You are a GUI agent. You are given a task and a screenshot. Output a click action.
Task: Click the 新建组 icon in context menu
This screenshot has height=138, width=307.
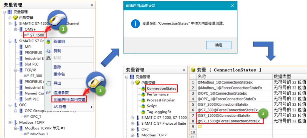click(48, 42)
